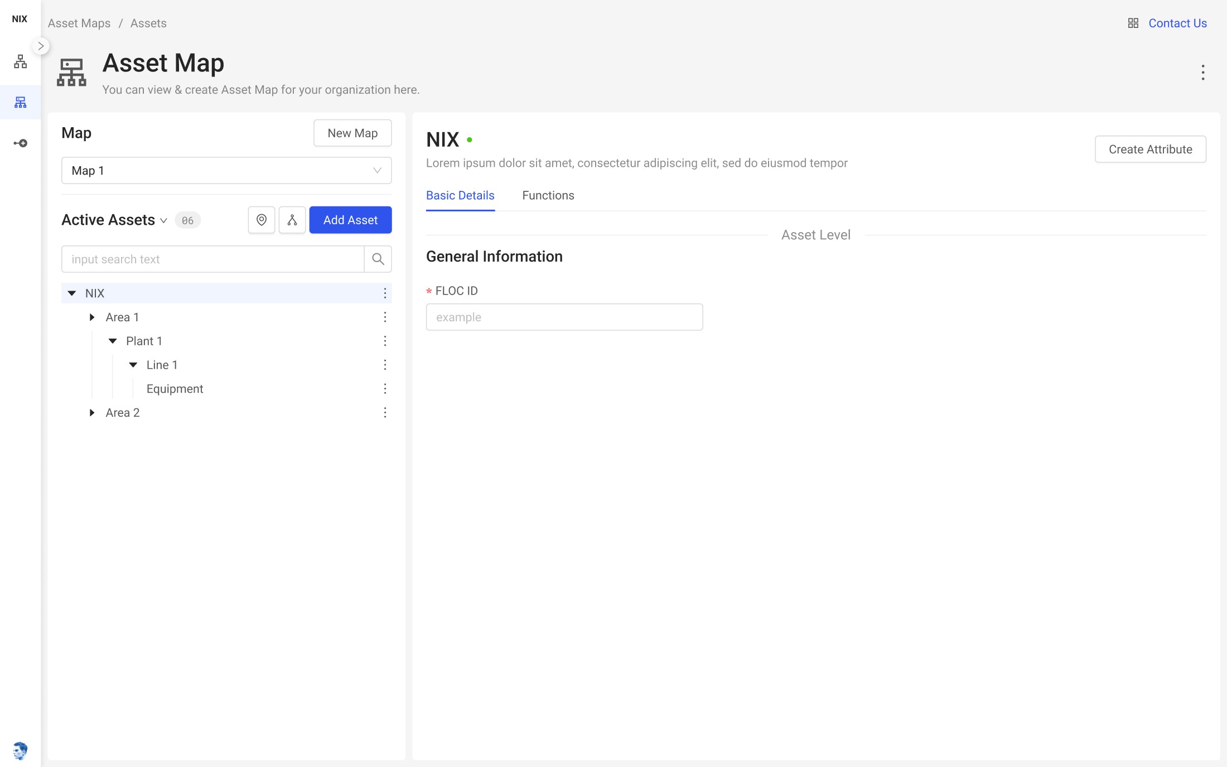Open the hierarchy icon in left sidebar

[21, 61]
